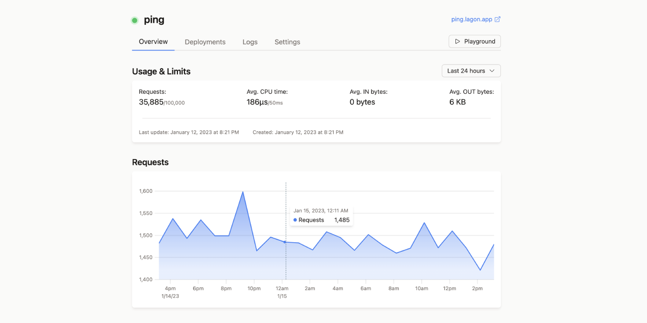Click the play triangle icon in Playground button
Screen dimensions: 647x323
click(x=457, y=41)
